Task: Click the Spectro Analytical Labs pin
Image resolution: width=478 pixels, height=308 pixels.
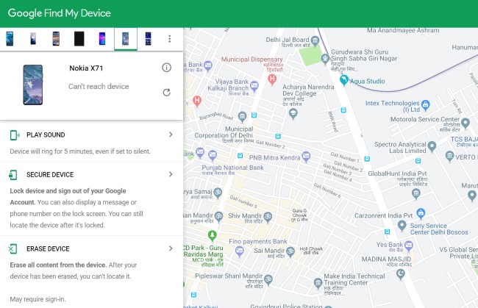Action: (432, 146)
